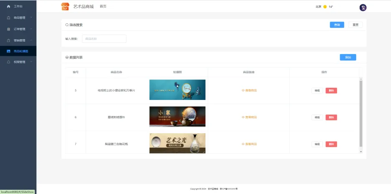Click the eye icon in row 5's 查看商品
This screenshot has width=391, height=194.
point(243,90)
